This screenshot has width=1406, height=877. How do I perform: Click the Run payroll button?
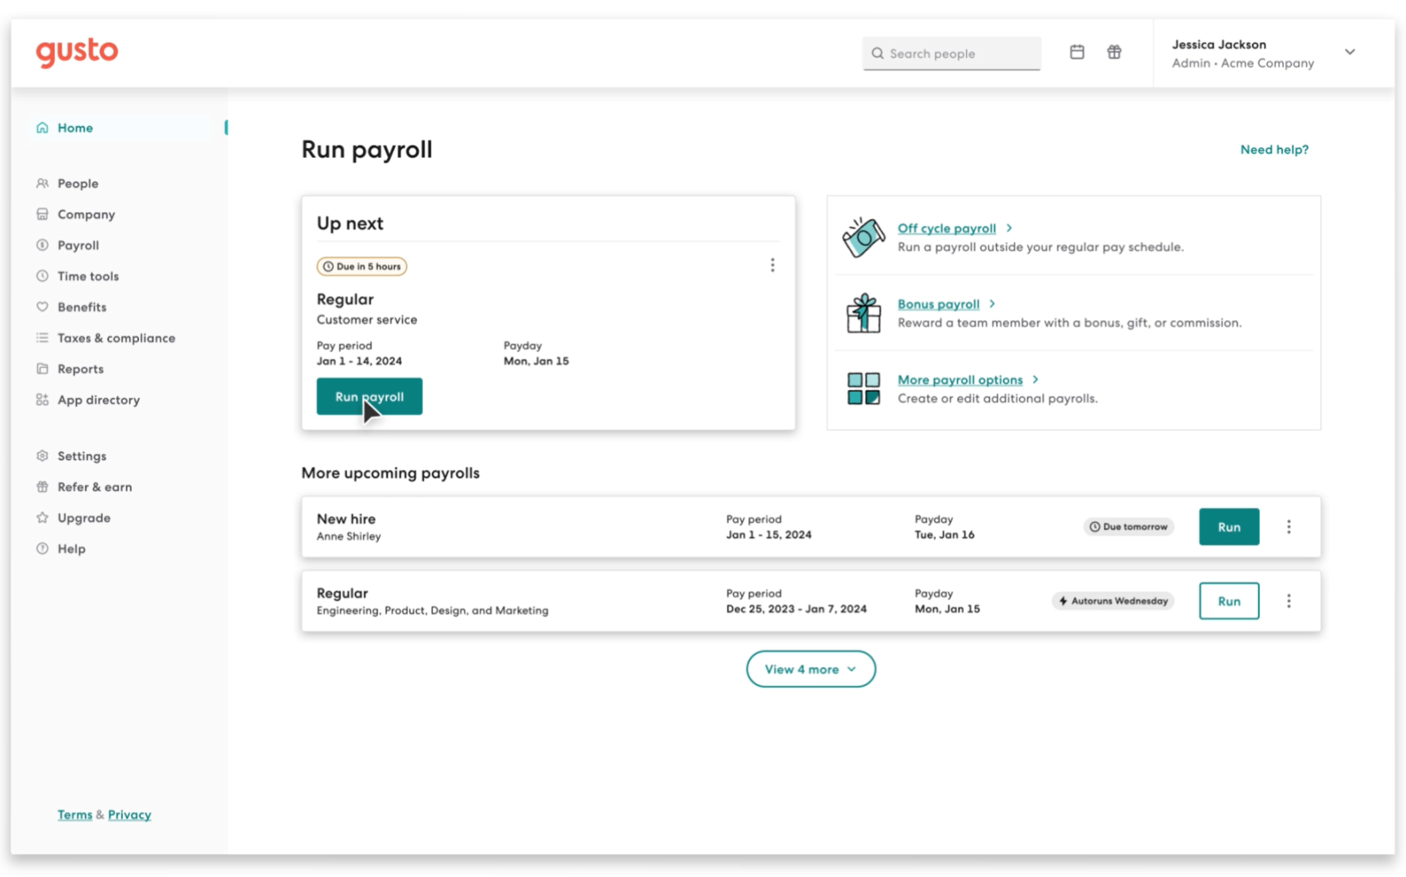click(x=369, y=396)
